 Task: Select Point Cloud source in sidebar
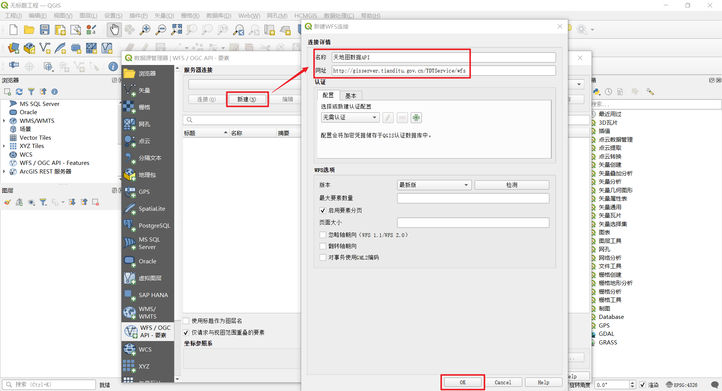[148, 141]
